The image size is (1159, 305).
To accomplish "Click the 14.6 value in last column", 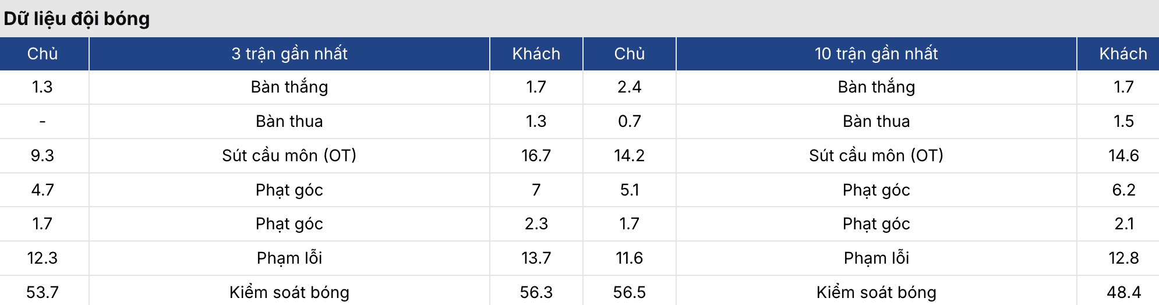I will tap(1123, 155).
